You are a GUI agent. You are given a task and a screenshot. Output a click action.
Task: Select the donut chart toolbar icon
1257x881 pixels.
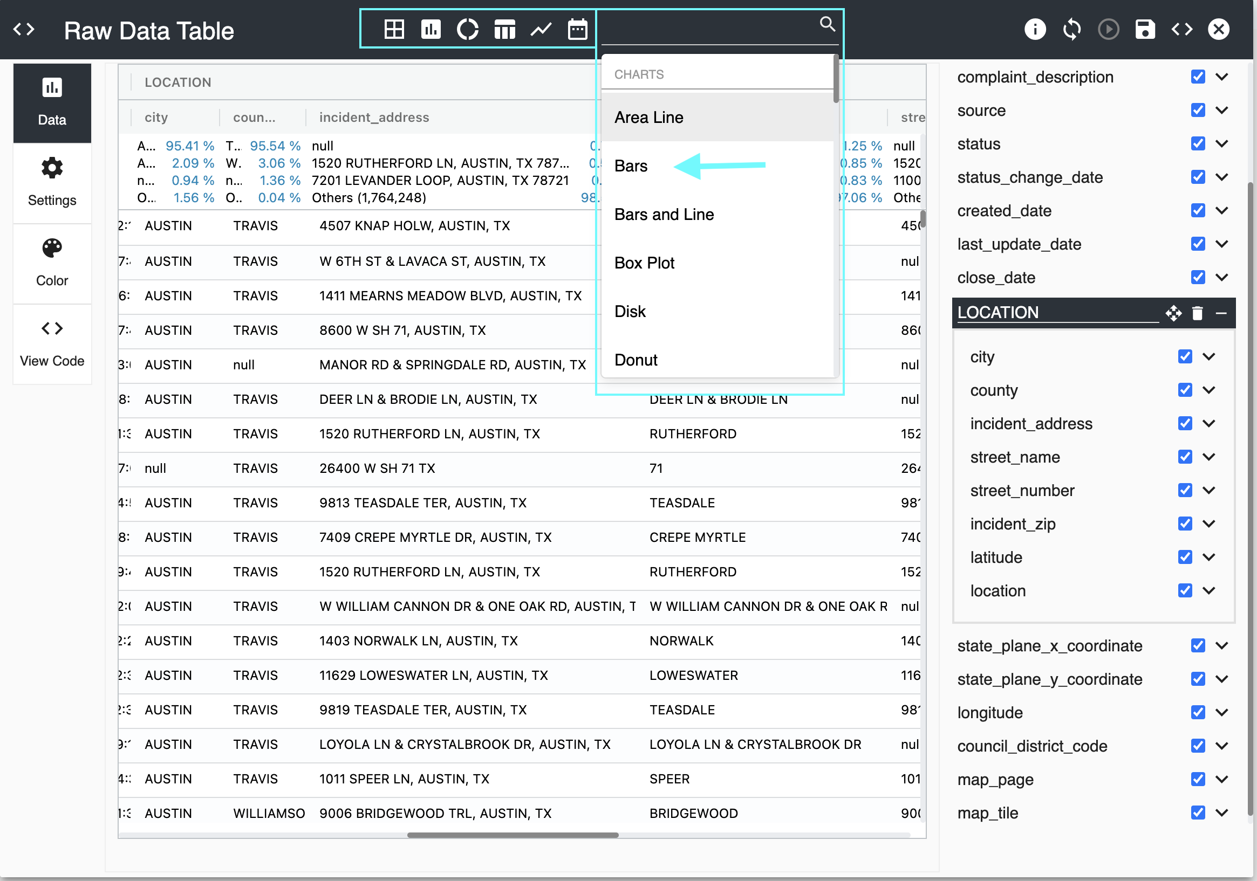467,29
